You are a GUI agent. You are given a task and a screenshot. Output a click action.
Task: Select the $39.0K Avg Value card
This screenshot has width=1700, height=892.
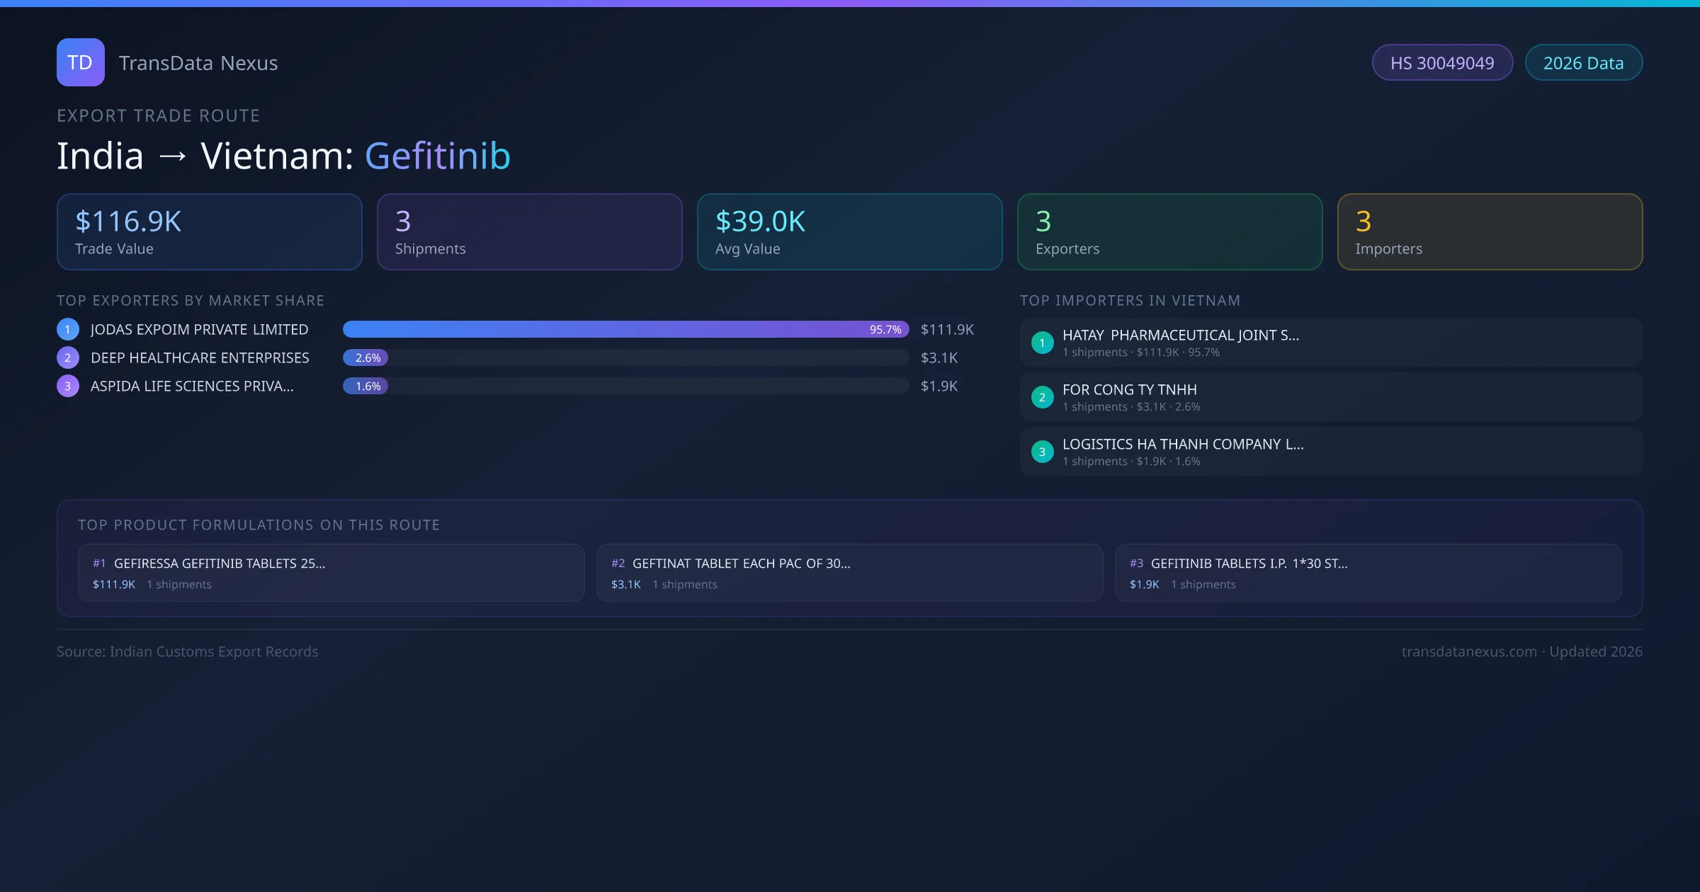click(x=849, y=232)
